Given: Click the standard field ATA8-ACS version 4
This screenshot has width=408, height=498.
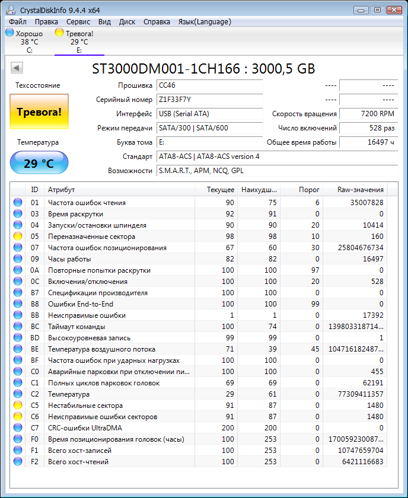Looking at the screenshot, I should [x=277, y=157].
